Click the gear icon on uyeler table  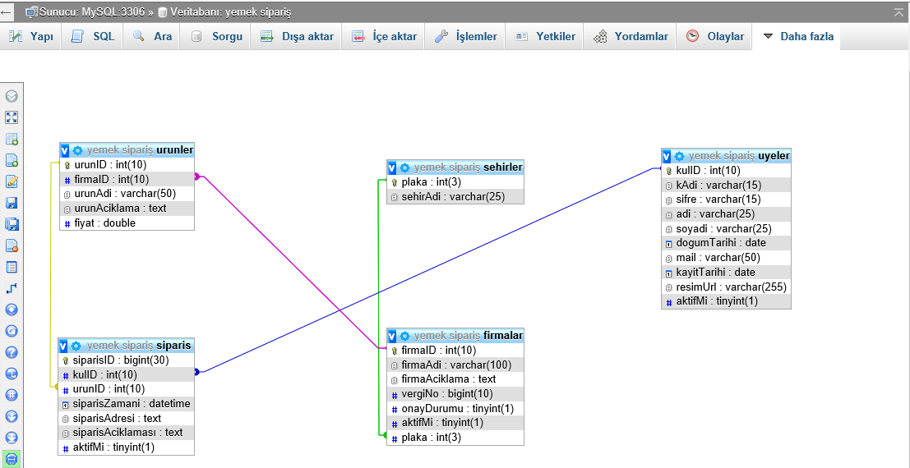tap(679, 156)
